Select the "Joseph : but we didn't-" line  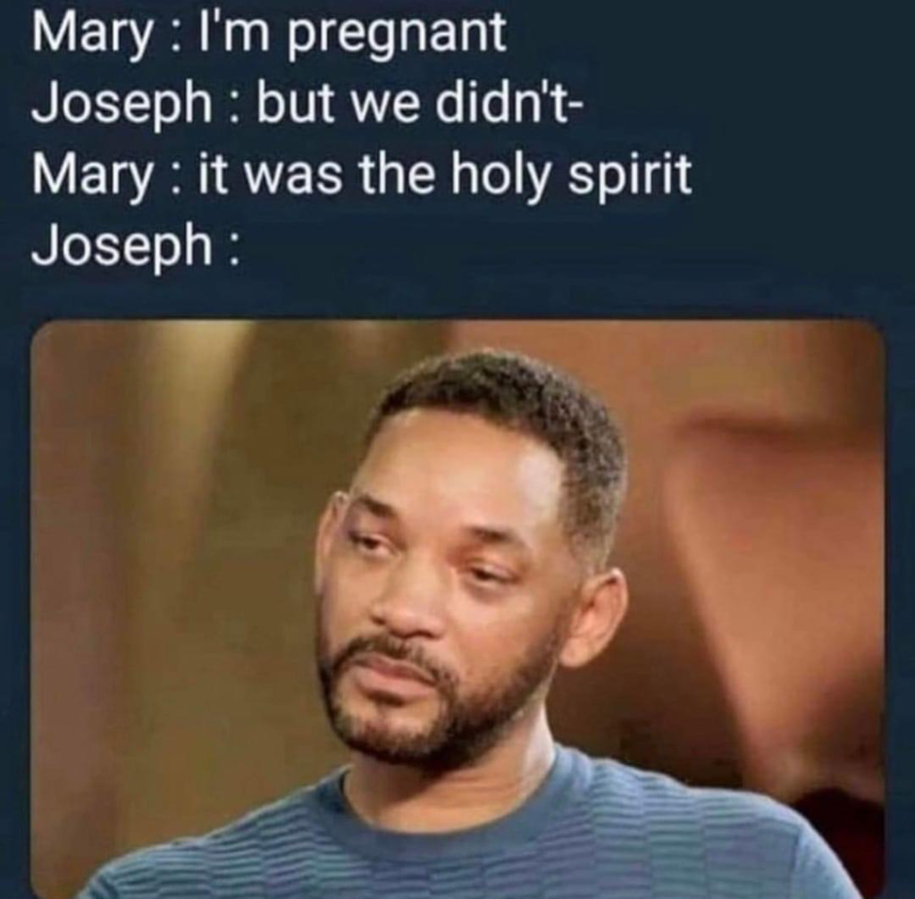click(307, 104)
